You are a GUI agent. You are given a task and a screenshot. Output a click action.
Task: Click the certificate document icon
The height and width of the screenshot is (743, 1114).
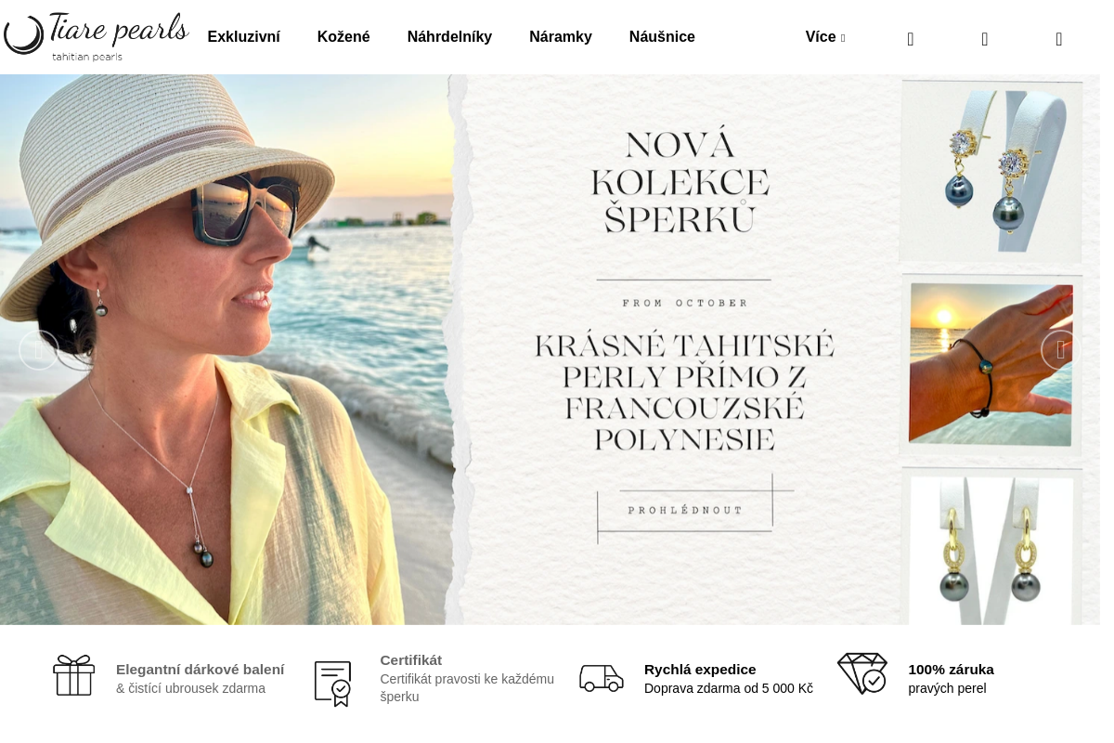[x=332, y=684]
